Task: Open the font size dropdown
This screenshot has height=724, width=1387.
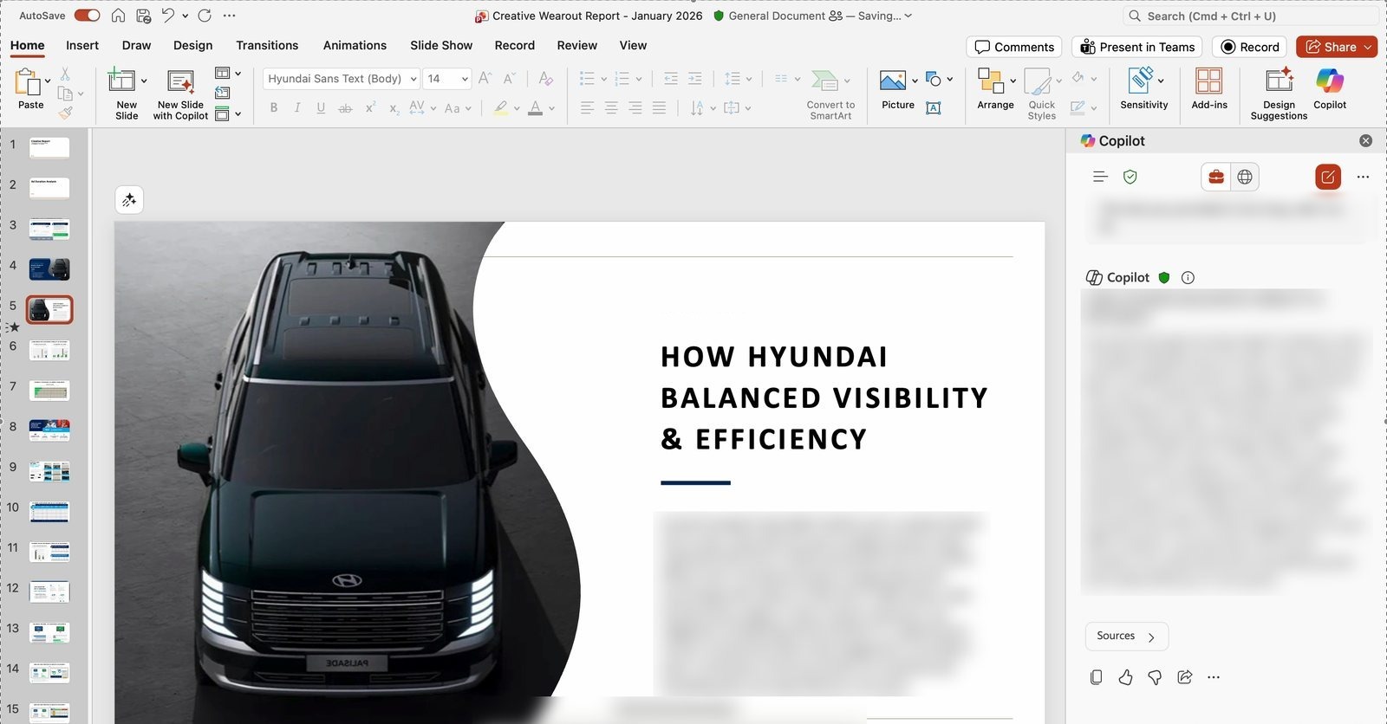Action: pos(465,79)
